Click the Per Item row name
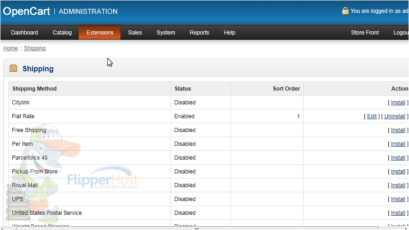Image resolution: width=409 pixels, height=230 pixels. click(23, 144)
